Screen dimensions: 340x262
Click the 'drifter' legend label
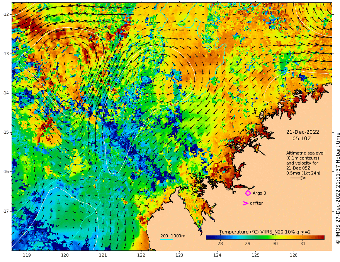[x=257, y=203]
